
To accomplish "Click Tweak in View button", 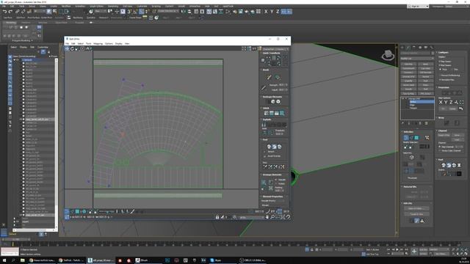I will [x=416, y=214].
